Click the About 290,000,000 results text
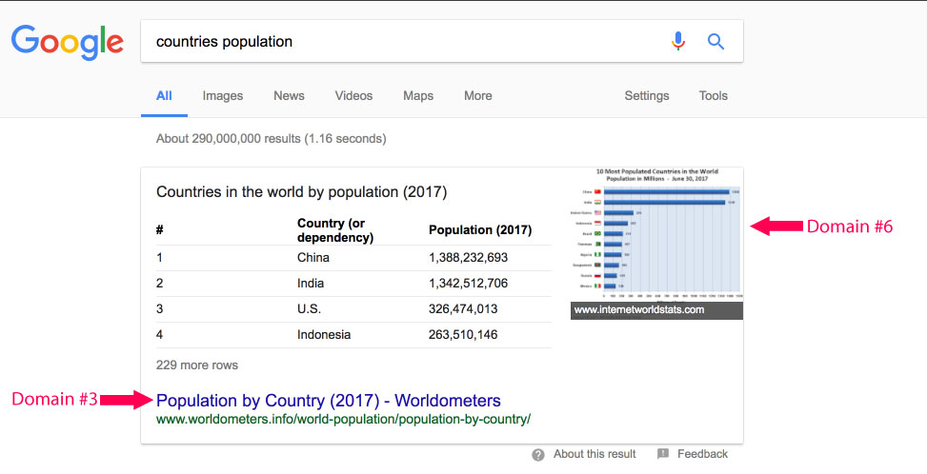 click(x=271, y=139)
